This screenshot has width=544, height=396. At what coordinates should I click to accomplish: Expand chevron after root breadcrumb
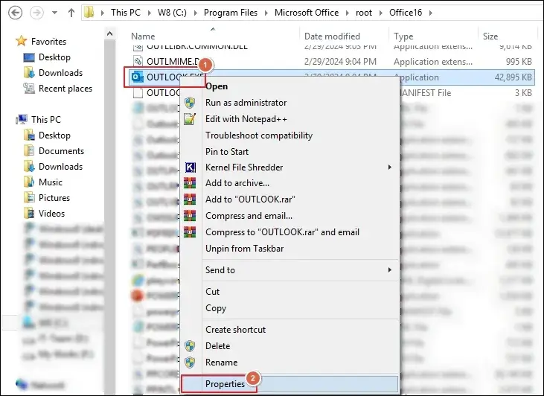click(x=380, y=13)
